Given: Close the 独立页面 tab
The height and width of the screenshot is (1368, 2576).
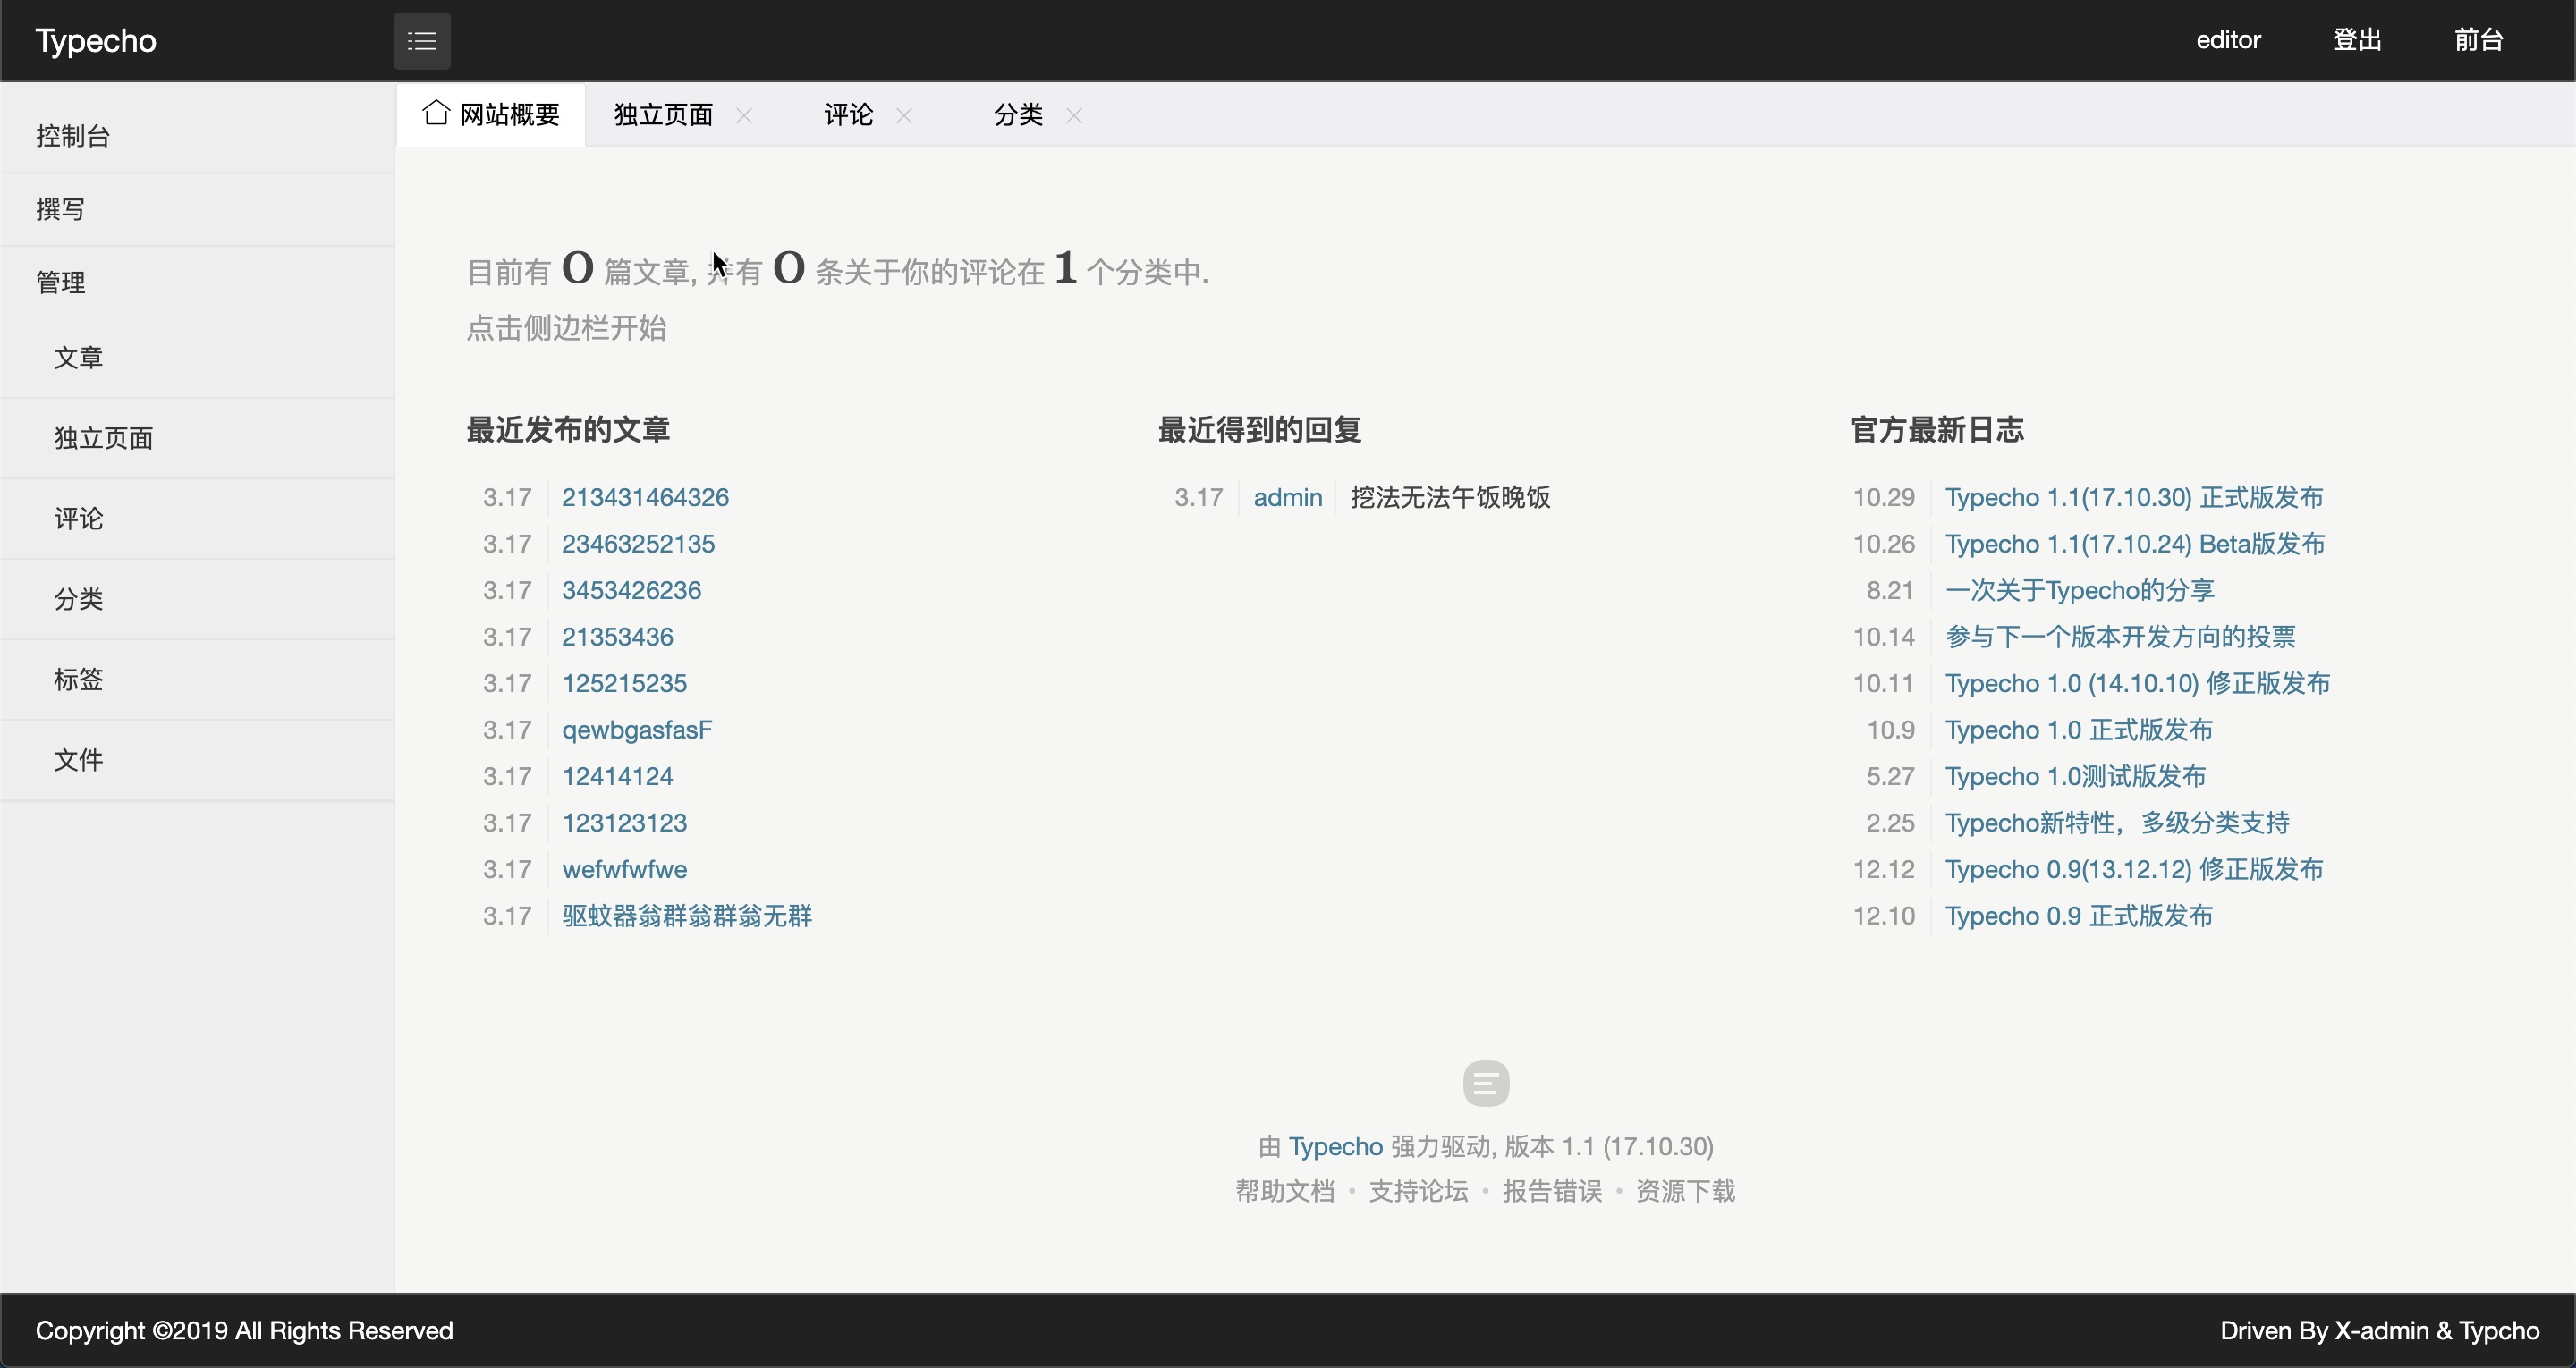Looking at the screenshot, I should (x=744, y=116).
